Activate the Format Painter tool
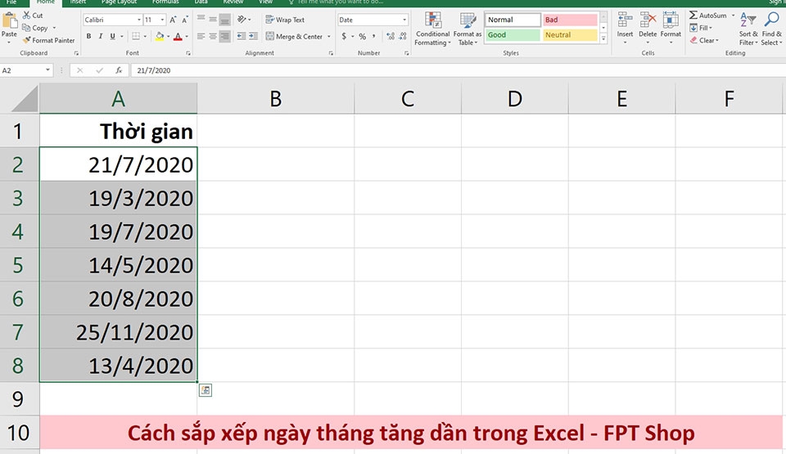 point(48,40)
